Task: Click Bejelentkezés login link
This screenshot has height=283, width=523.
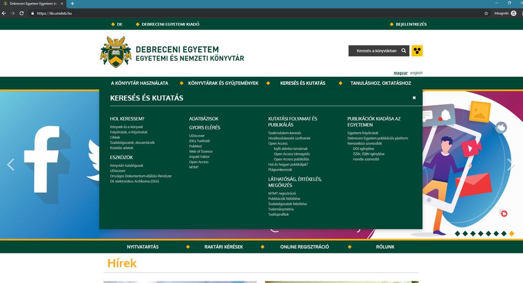Action: (x=411, y=24)
